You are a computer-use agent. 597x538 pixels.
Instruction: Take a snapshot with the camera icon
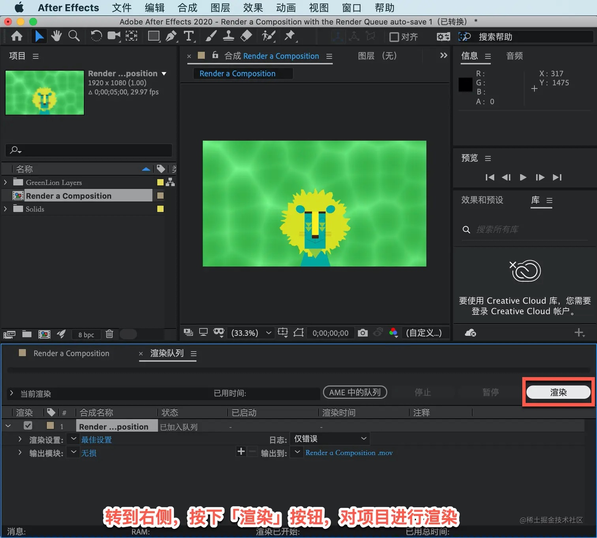click(x=362, y=333)
